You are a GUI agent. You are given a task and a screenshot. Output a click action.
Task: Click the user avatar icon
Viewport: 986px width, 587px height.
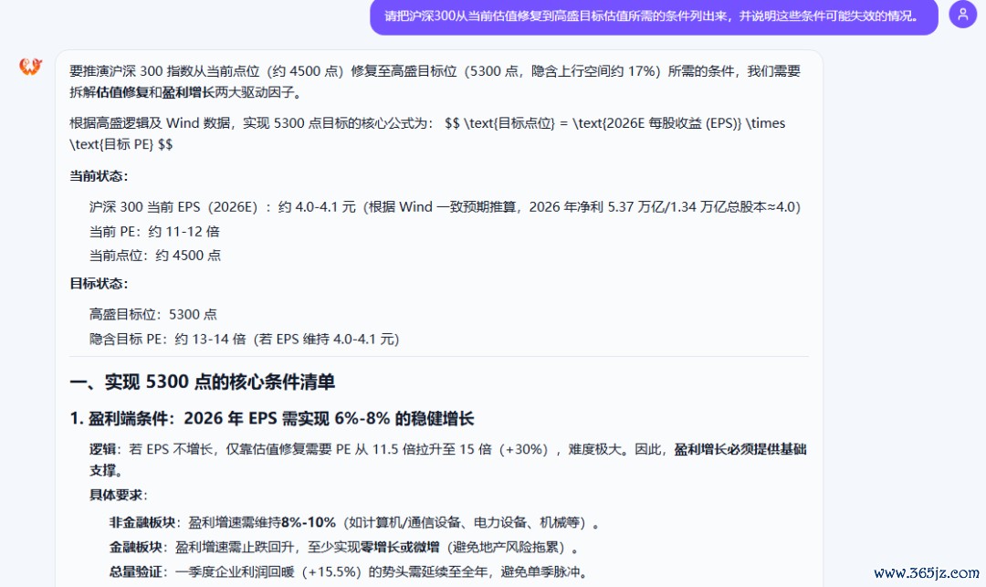(x=963, y=14)
